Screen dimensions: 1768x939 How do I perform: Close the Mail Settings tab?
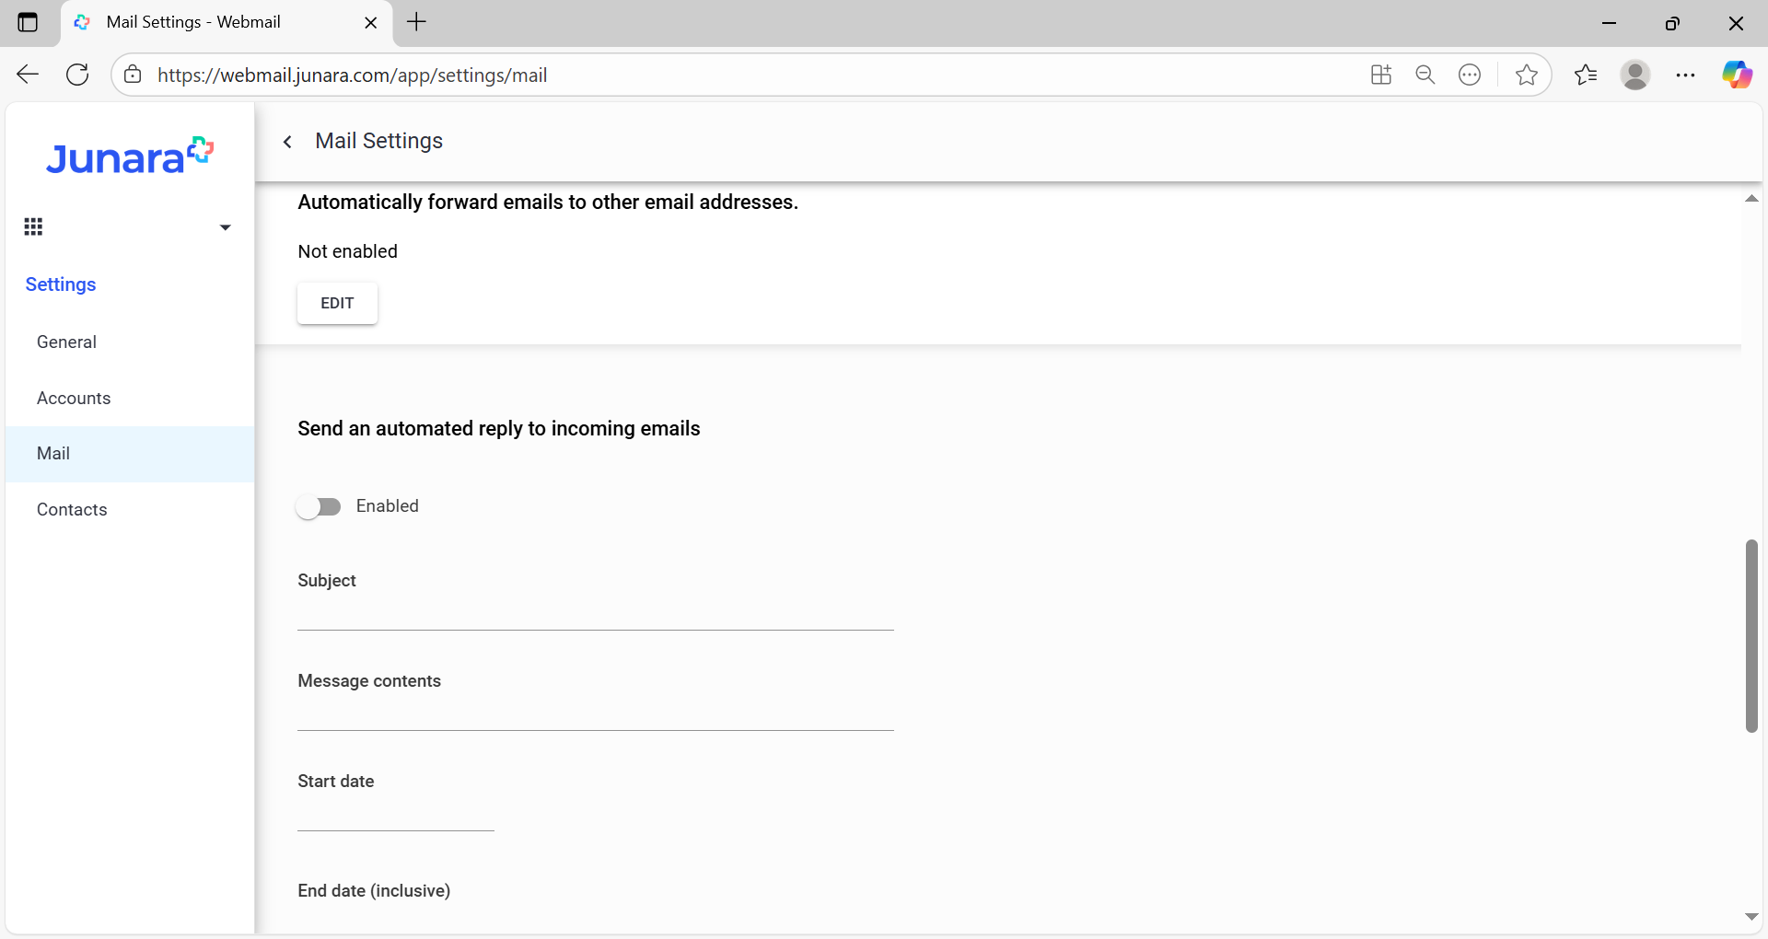coord(371,23)
